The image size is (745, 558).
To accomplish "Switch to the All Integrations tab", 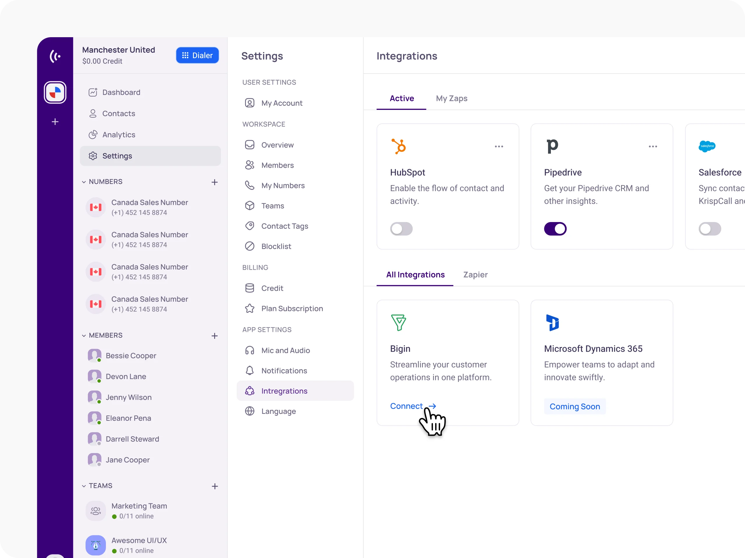I will [415, 275].
